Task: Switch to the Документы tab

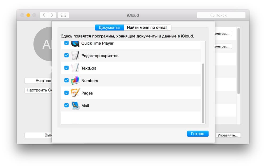Action: pyautogui.click(x=109, y=27)
